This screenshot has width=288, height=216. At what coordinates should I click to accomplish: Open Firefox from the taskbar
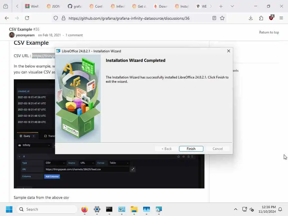[x=84, y=209]
